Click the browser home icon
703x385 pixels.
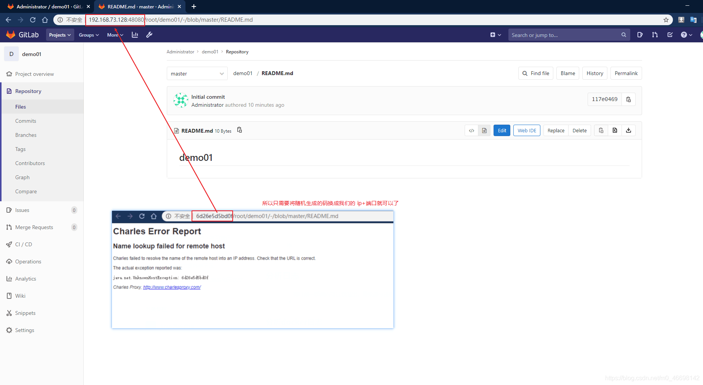click(45, 20)
